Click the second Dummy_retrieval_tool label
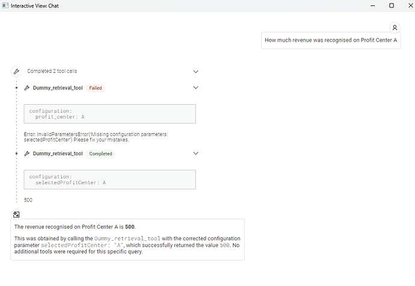415x286 pixels. click(x=58, y=154)
